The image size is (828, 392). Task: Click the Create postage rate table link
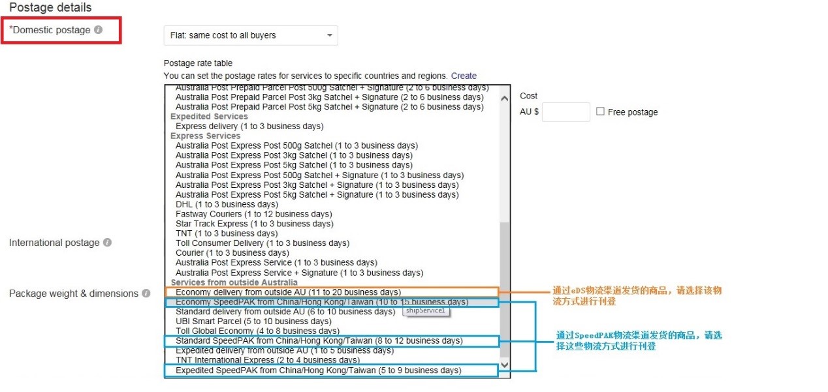[x=464, y=76]
